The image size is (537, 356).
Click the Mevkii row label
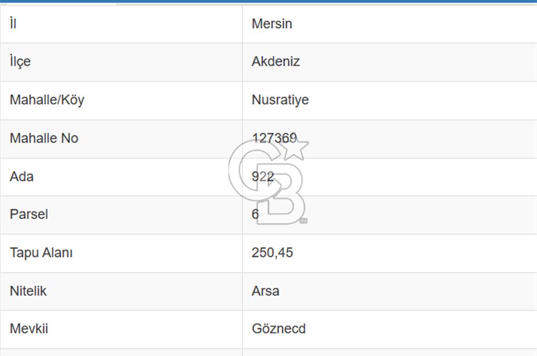pyautogui.click(x=29, y=329)
